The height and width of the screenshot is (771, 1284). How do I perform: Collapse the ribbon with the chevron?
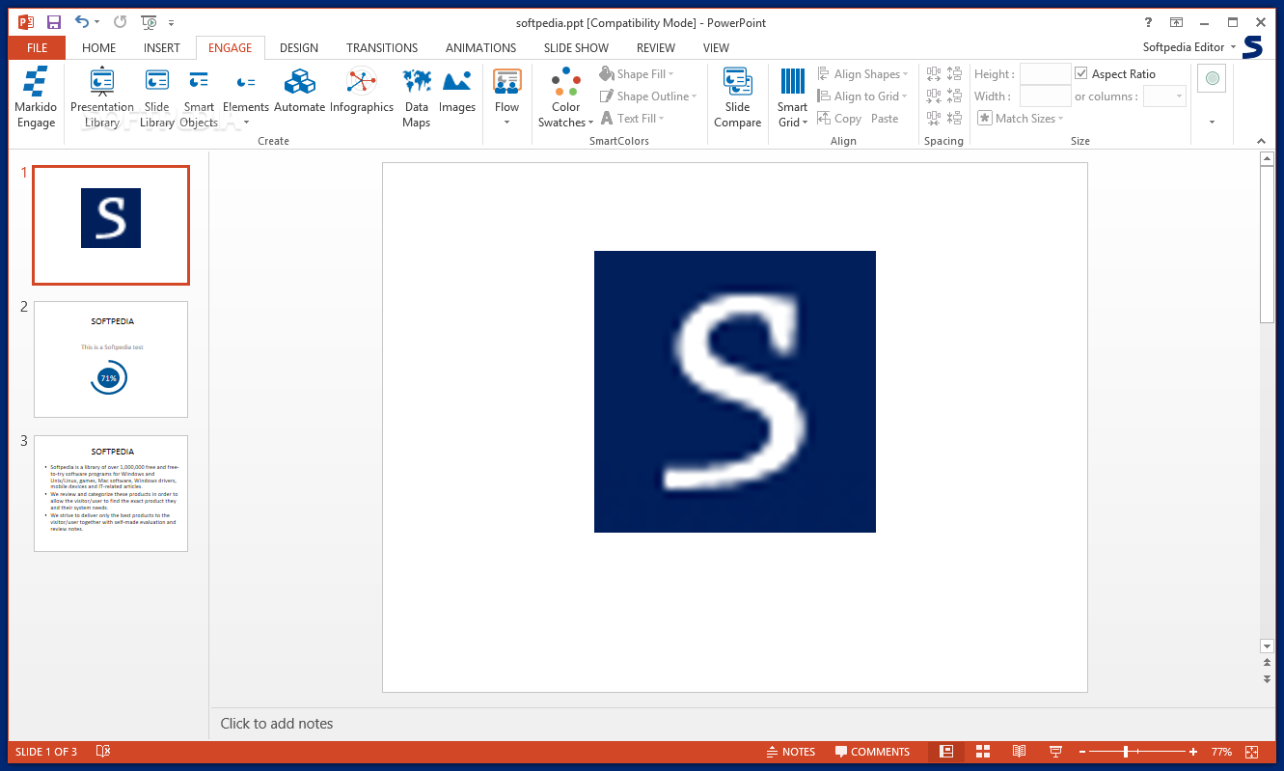point(1261,141)
